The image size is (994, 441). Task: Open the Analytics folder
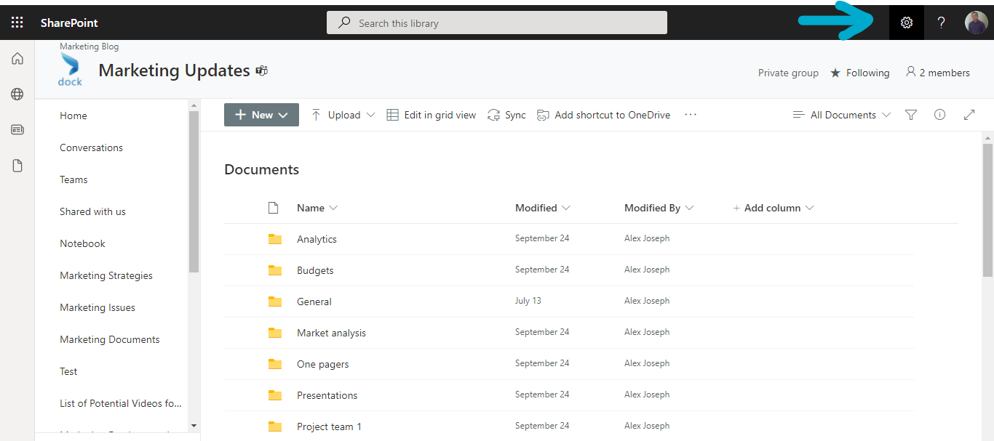[x=317, y=238]
